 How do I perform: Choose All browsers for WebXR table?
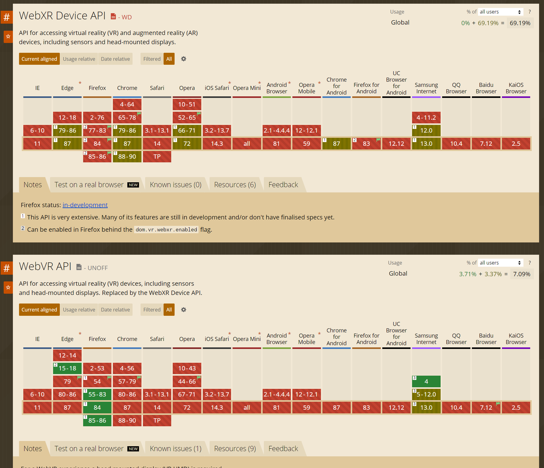coord(169,59)
